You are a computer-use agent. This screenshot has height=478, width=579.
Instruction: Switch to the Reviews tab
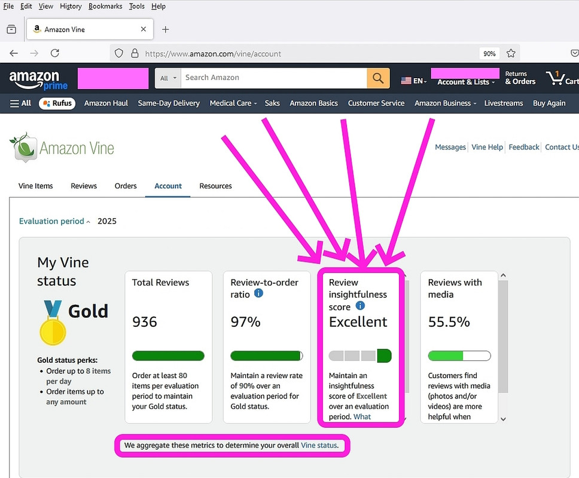click(x=84, y=186)
